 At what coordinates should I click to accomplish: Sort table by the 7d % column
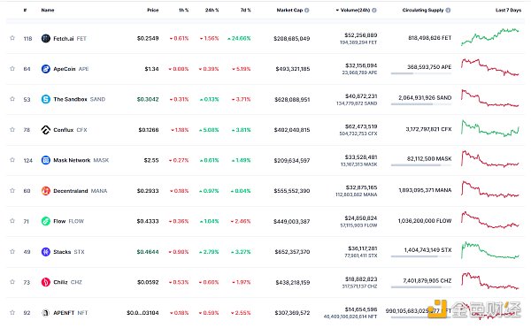(246, 10)
